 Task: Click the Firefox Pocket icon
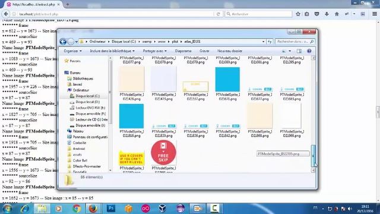[316, 14]
